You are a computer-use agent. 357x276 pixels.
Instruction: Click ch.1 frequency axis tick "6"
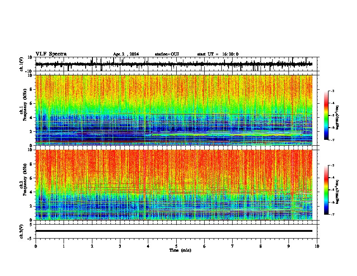click(x=32, y=103)
